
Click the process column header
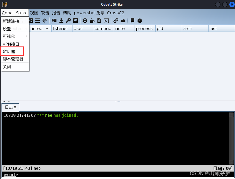point(145,28)
